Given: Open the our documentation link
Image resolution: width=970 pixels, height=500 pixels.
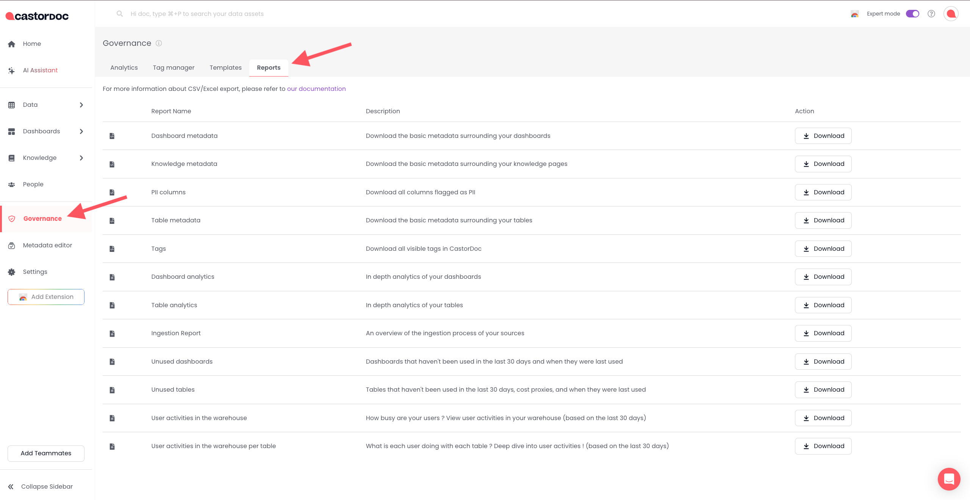Looking at the screenshot, I should [316, 89].
